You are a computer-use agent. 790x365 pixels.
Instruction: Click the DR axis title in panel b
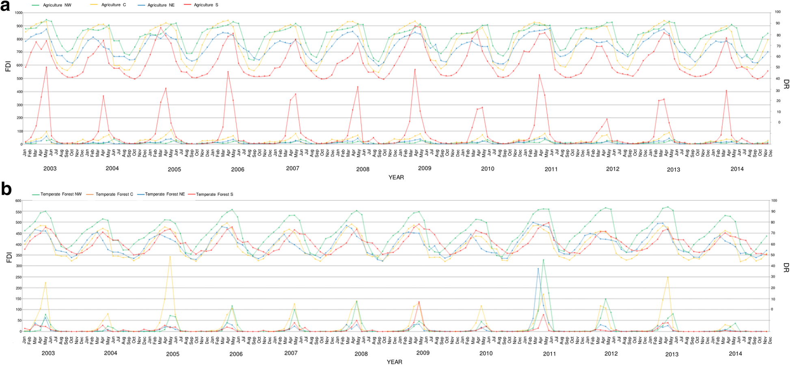click(x=786, y=267)
